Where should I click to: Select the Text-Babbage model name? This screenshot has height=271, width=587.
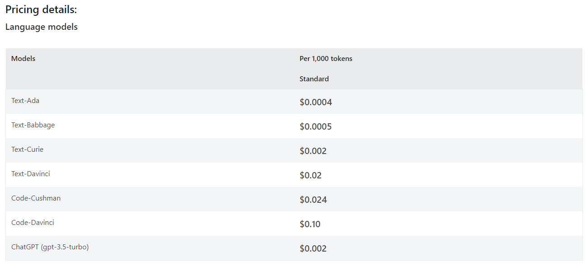pyautogui.click(x=33, y=125)
